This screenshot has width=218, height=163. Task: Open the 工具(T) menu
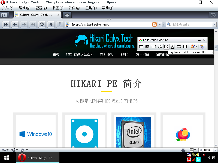91,8
